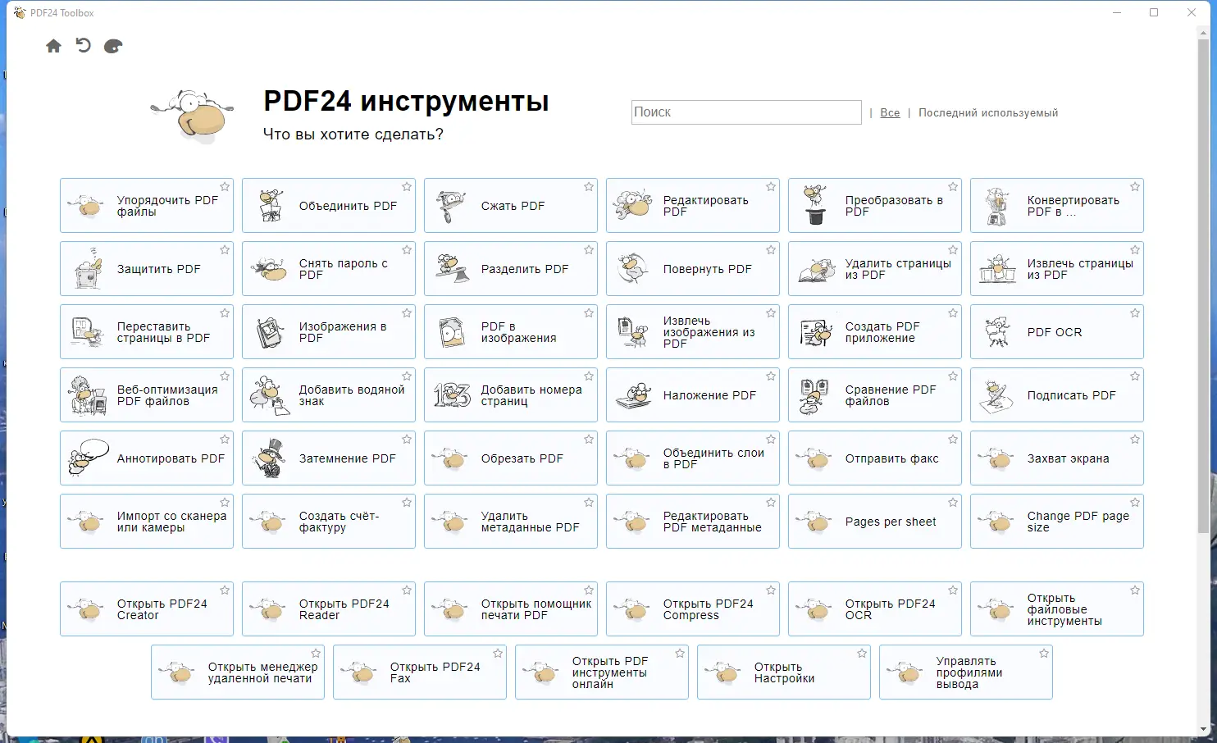The width and height of the screenshot is (1217, 743).
Task: Open the Сжать PDF tool
Action: (x=510, y=205)
